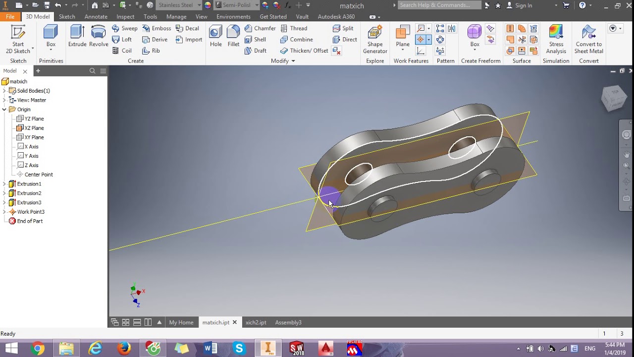Expand the Solid Bodies(1) node

point(4,91)
